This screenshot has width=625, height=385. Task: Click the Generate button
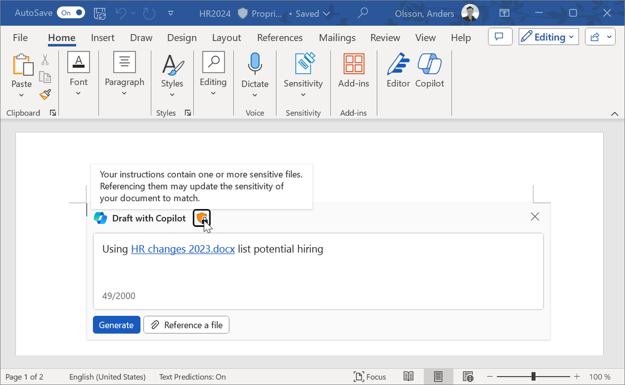coord(116,325)
